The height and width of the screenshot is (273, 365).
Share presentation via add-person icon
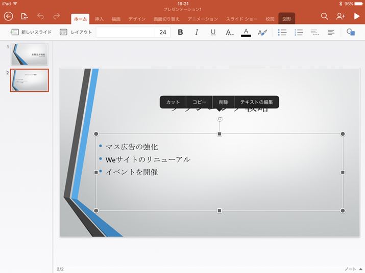coord(340,16)
